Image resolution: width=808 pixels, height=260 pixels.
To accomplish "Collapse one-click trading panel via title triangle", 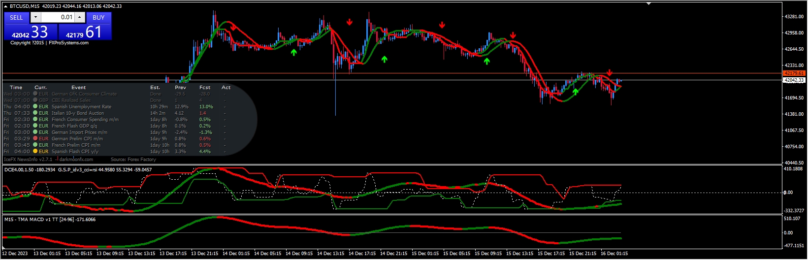I will click(5, 6).
